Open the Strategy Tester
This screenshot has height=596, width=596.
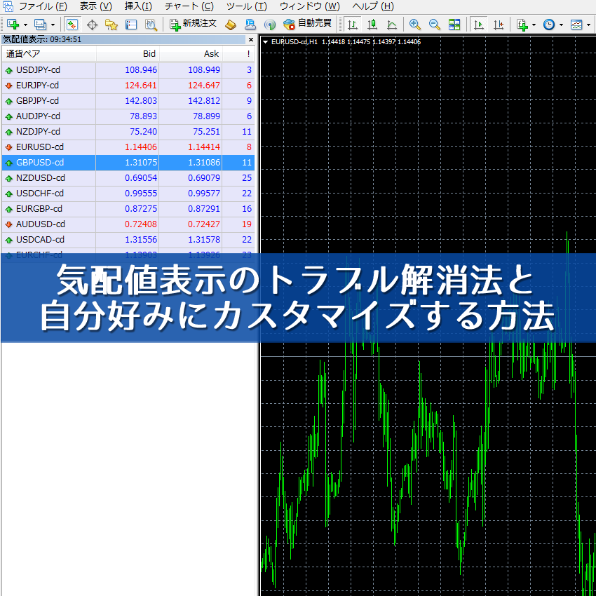(151, 24)
